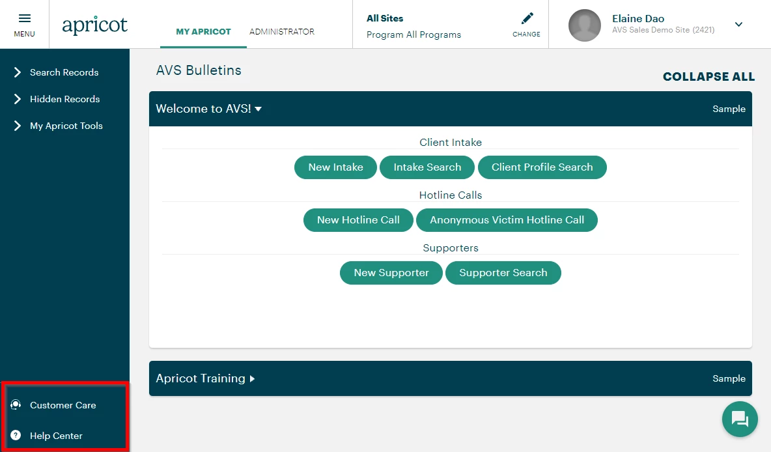Click the New Supporter button
Screen dimensions: 771x452
point(391,273)
